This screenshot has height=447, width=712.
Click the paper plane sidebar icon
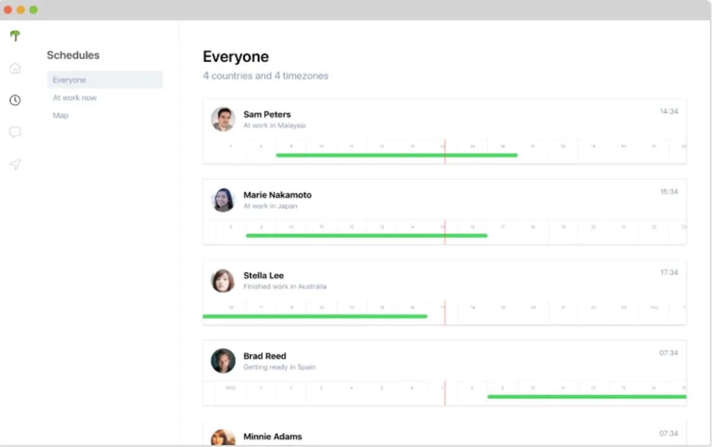[15, 164]
